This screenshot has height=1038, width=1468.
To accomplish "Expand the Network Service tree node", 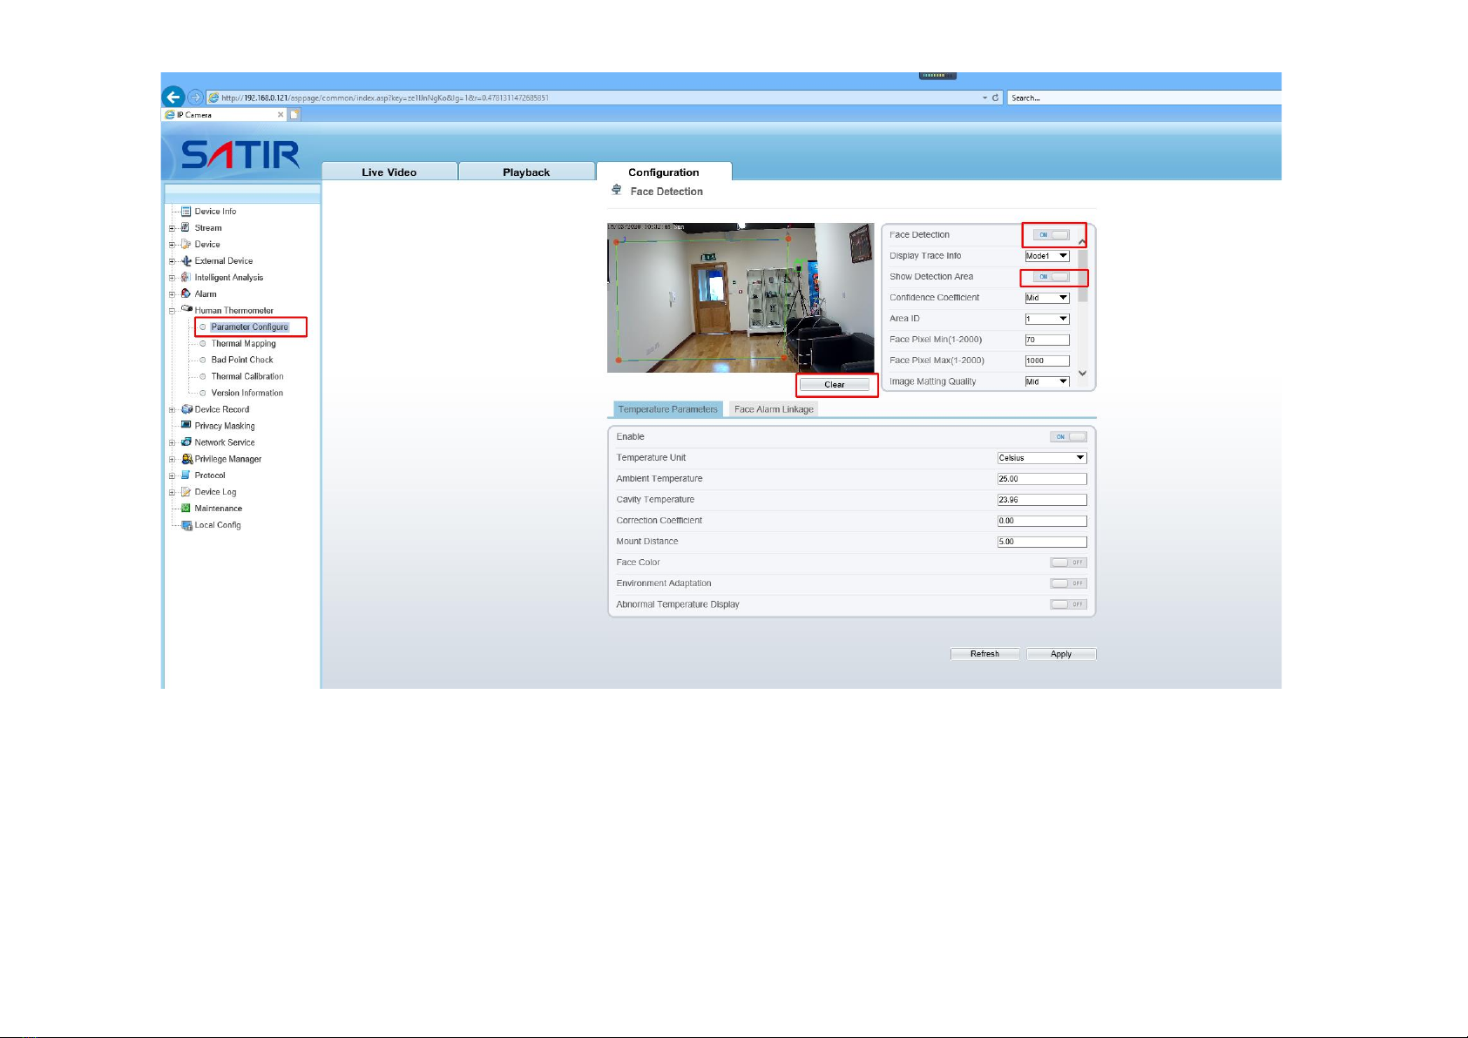I will pyautogui.click(x=172, y=443).
